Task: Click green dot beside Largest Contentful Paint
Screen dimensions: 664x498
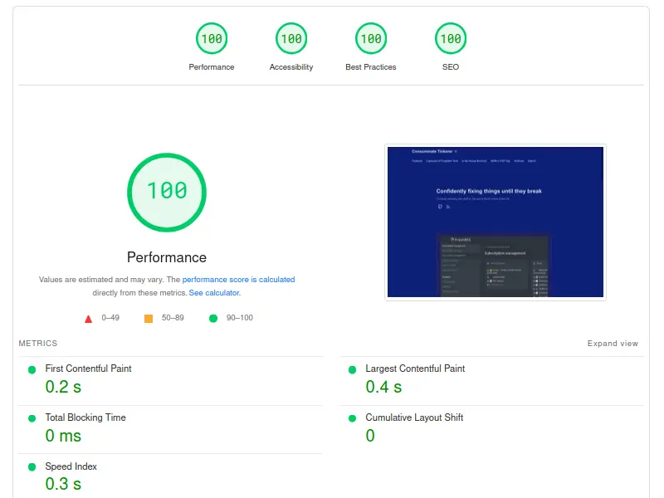Action: (x=353, y=369)
